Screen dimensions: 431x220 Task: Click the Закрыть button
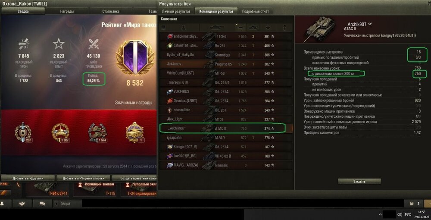click(x=359, y=182)
